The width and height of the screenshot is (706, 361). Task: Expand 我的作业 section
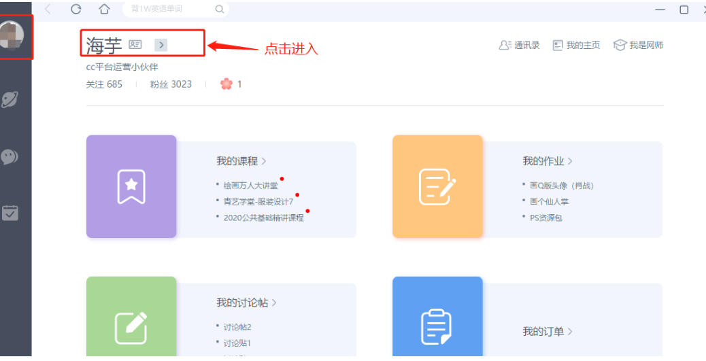[x=548, y=161]
